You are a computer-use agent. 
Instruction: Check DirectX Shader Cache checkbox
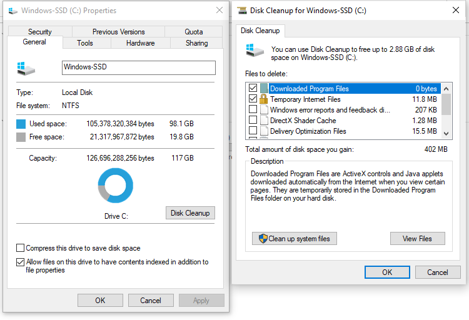[253, 120]
